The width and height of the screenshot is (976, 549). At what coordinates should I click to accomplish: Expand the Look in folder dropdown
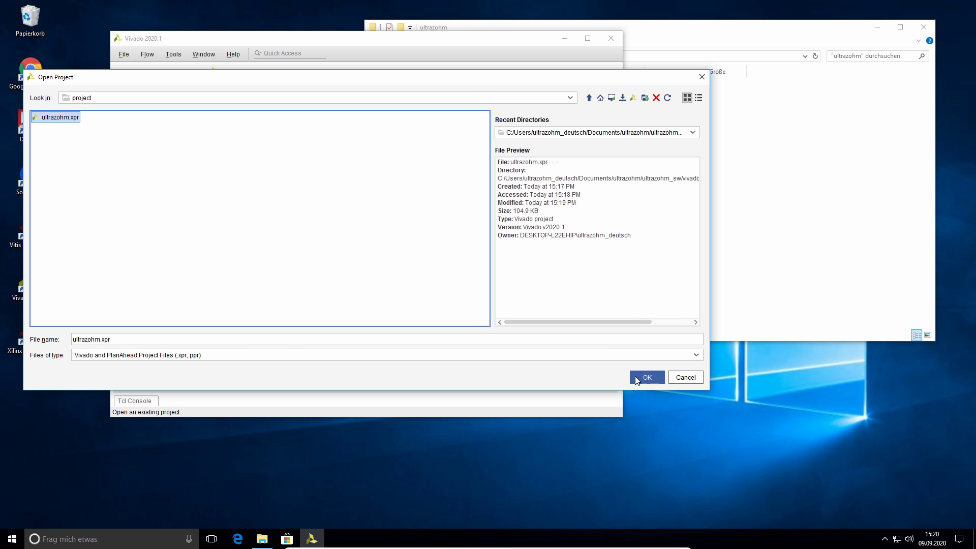click(x=570, y=98)
